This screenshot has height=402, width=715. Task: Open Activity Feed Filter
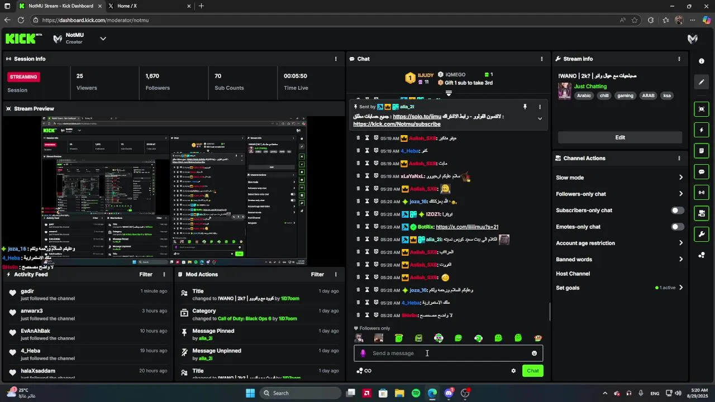(x=146, y=274)
